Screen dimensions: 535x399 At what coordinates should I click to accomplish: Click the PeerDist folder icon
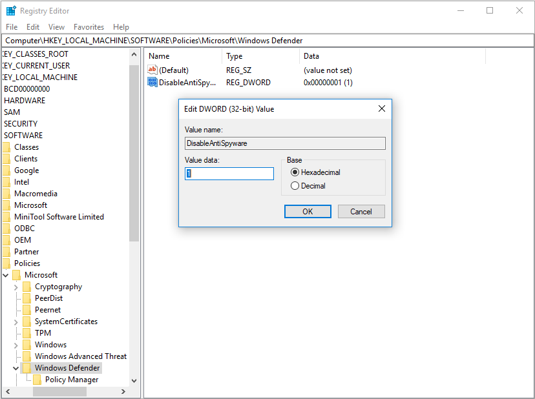[26, 298]
